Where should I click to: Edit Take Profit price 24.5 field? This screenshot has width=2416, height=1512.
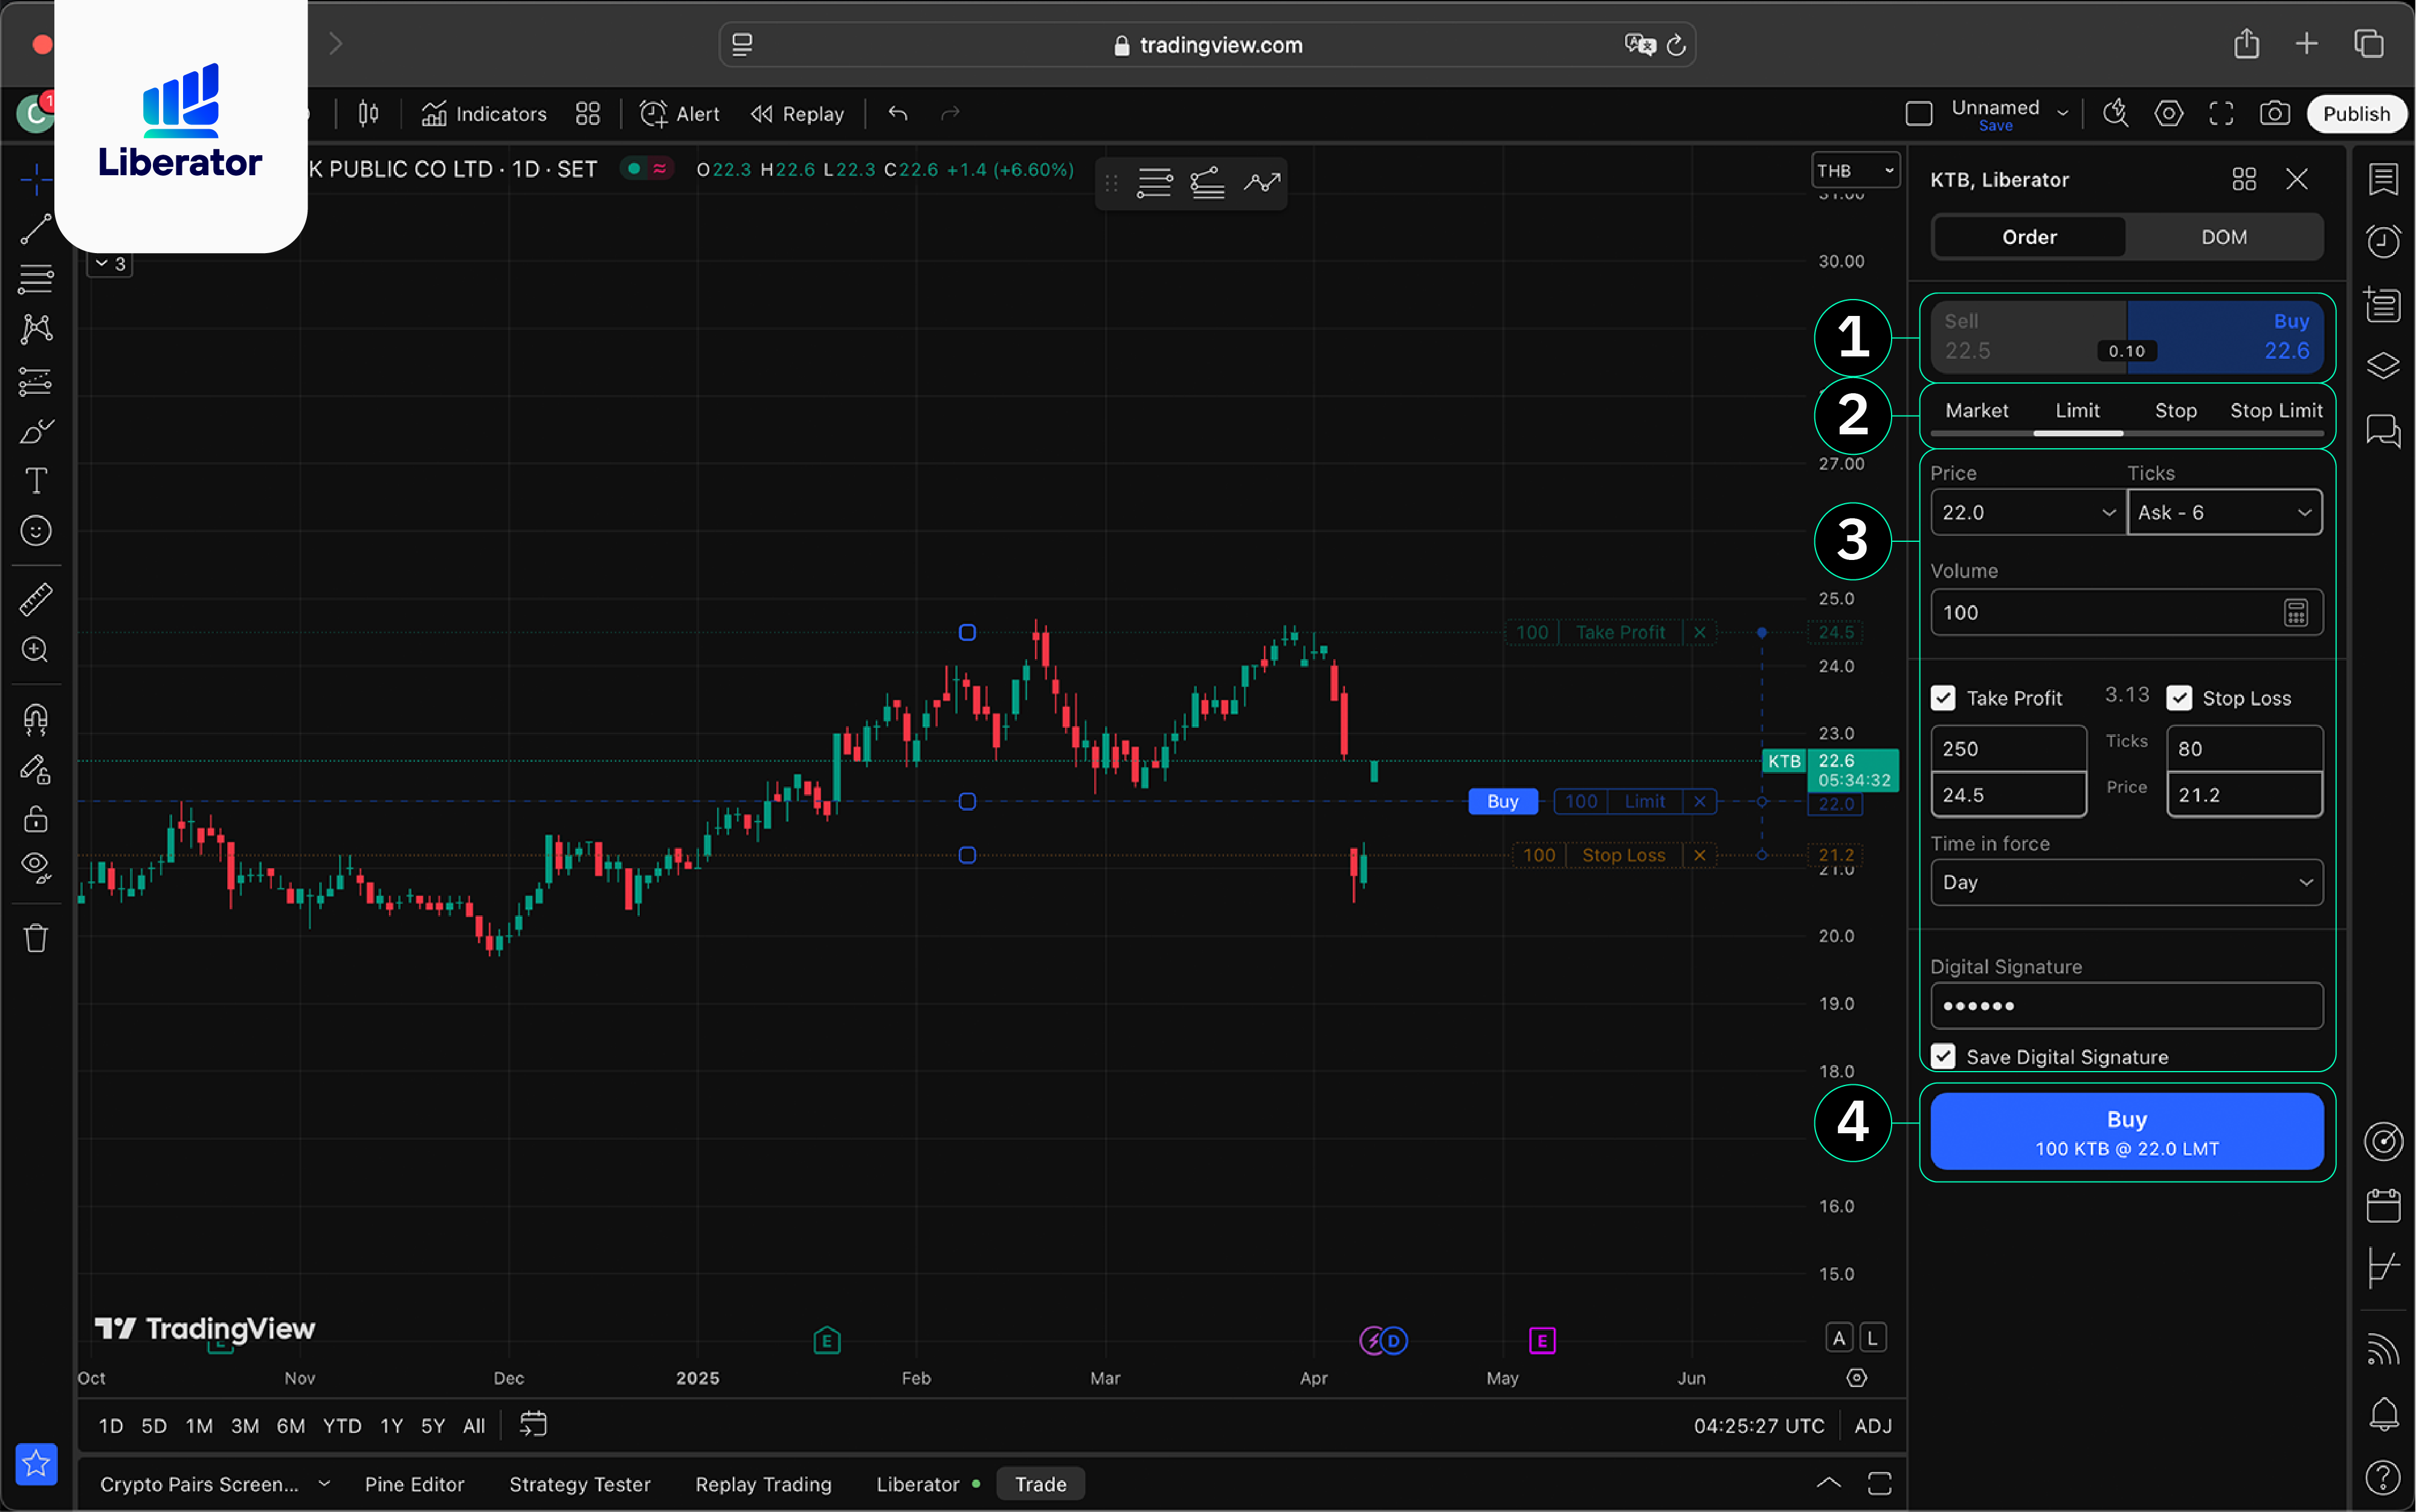[x=2008, y=795]
